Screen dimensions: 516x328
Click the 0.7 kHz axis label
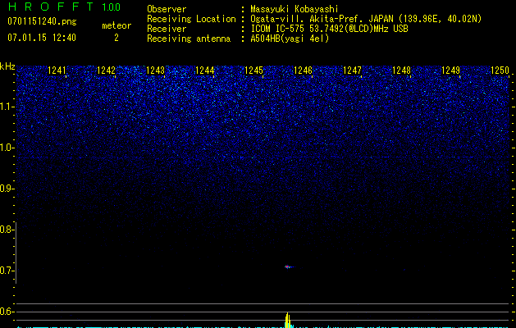pos(7,271)
